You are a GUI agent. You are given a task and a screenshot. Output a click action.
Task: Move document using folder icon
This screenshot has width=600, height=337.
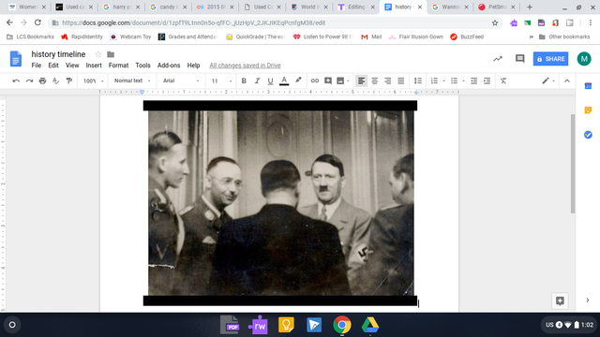coord(111,54)
